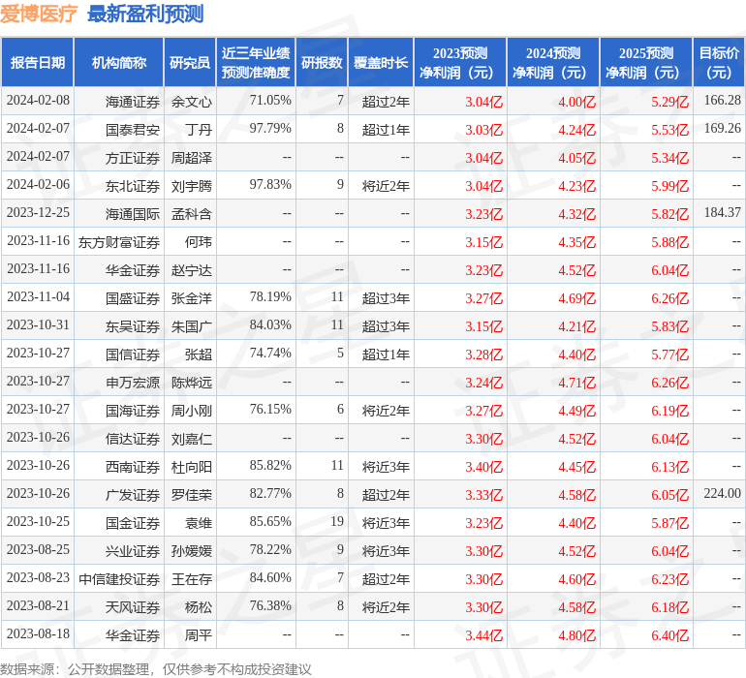
Task: Click researcher 孙媛媛
Action: tap(191, 550)
